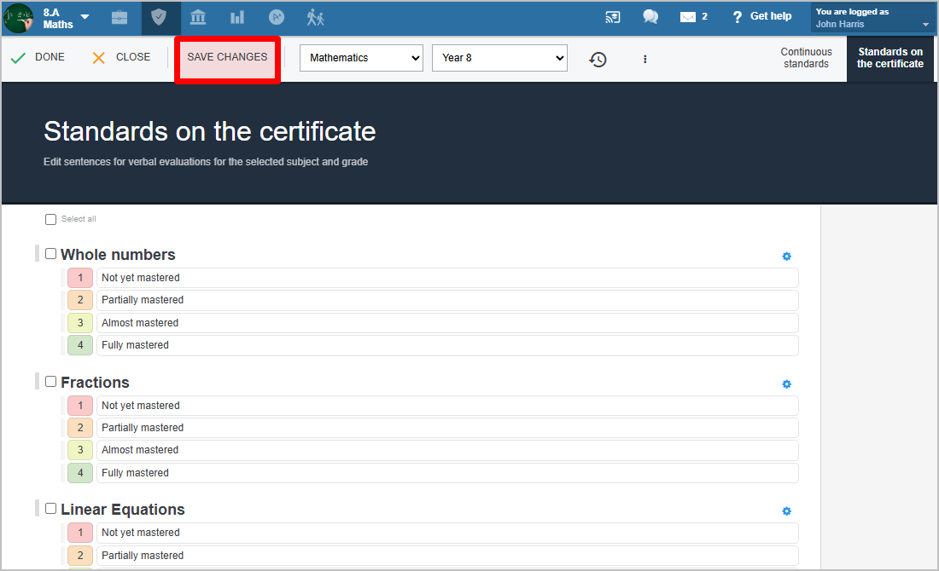Open the Year 8 grade dropdown
Image resolution: width=939 pixels, height=571 pixels.
pos(499,58)
